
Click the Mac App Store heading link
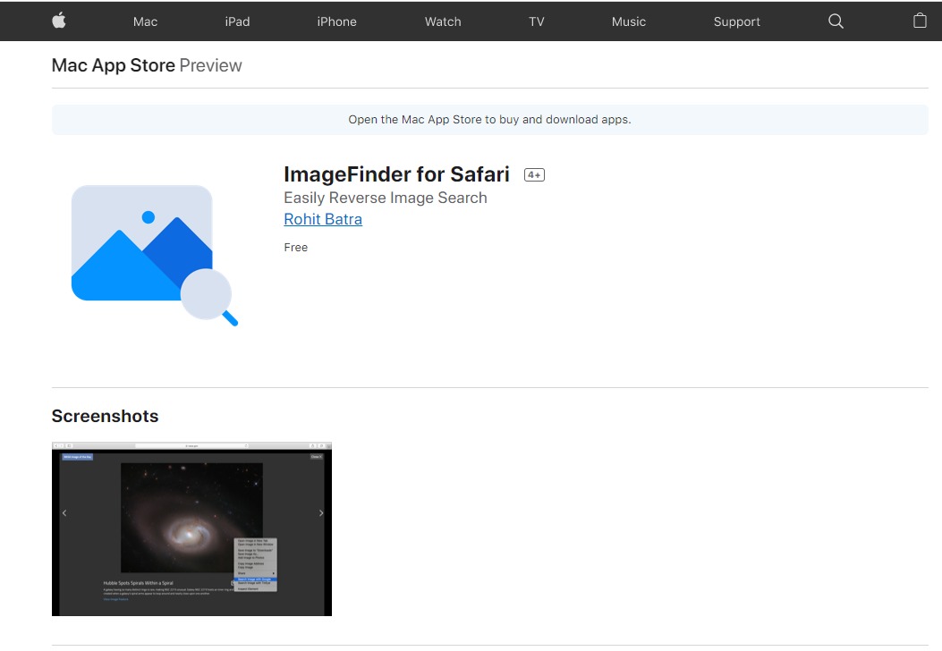(113, 65)
